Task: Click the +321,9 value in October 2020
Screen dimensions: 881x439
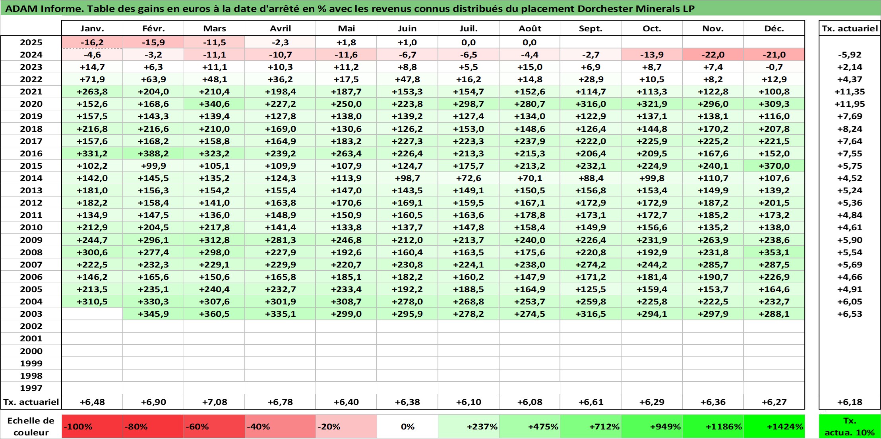Action: click(x=652, y=104)
